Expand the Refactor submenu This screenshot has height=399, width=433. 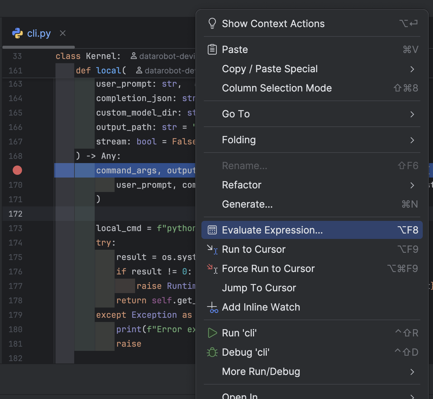click(x=412, y=185)
